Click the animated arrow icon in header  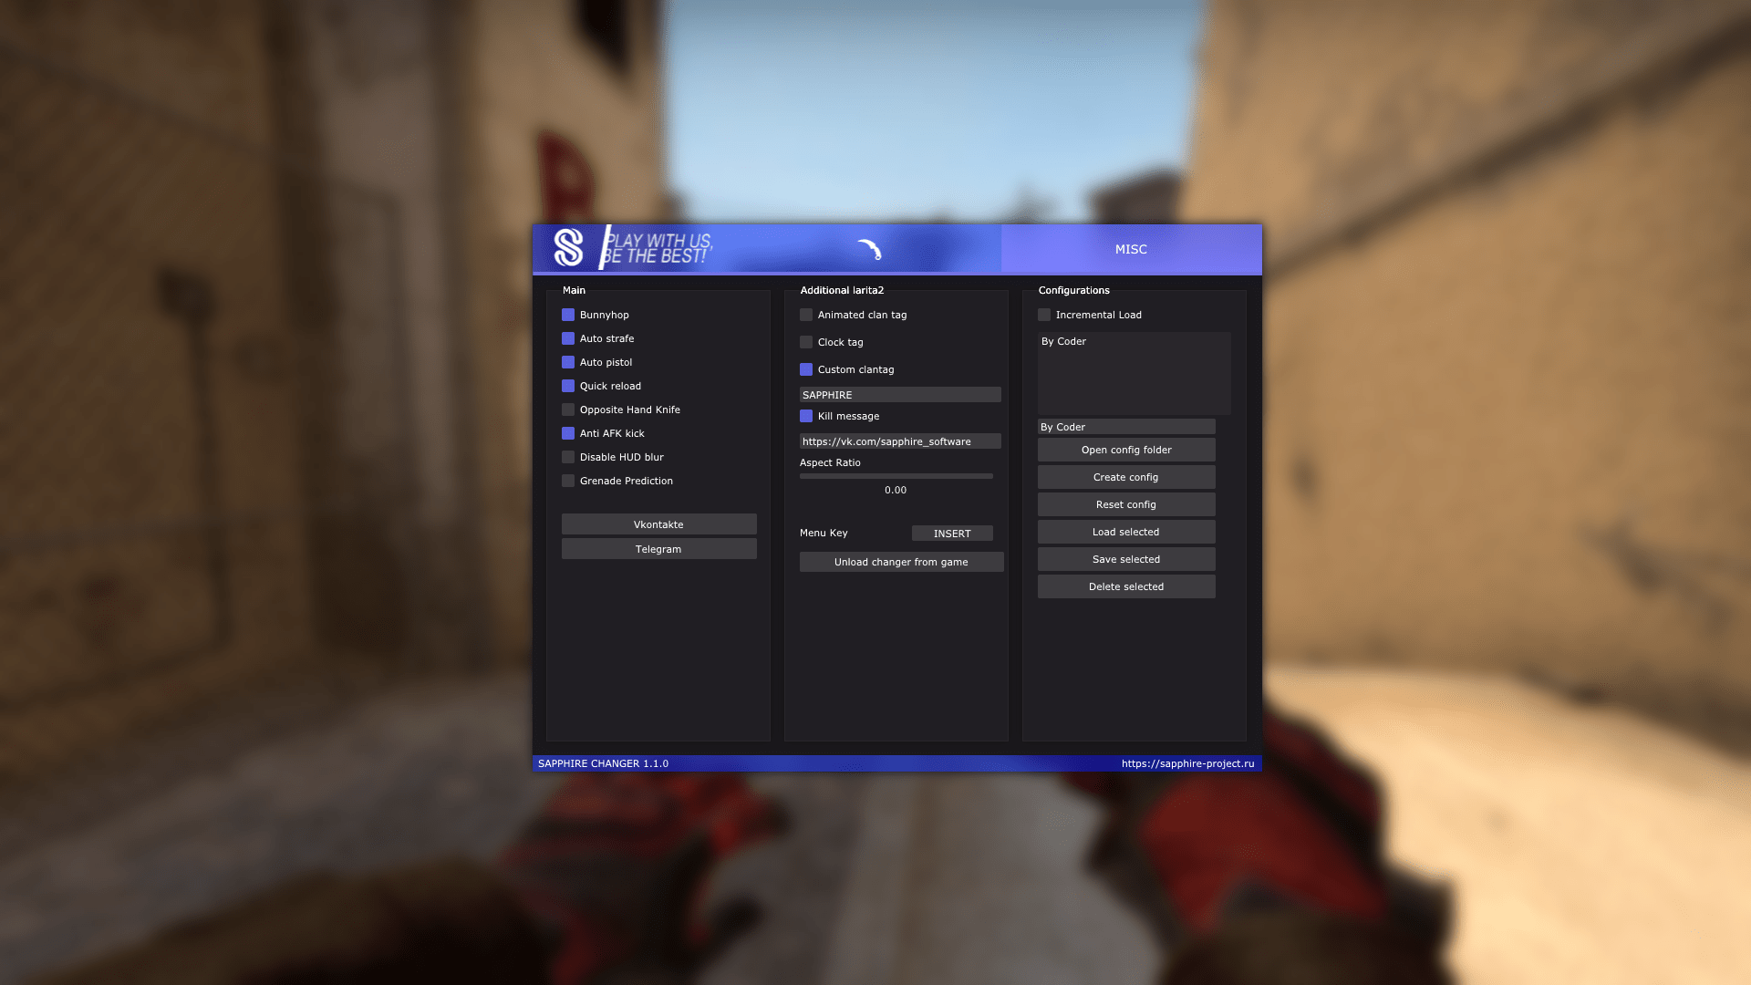[871, 249]
